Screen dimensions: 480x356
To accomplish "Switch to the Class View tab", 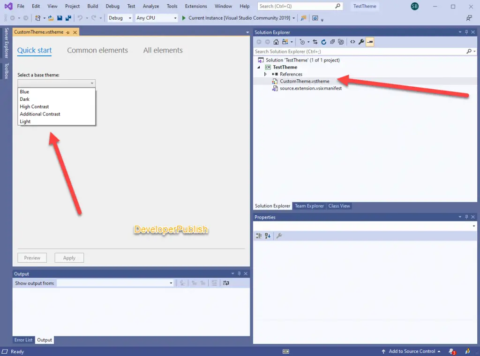I will pyautogui.click(x=339, y=206).
